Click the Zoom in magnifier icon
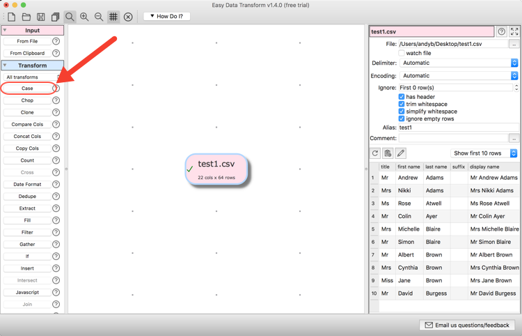522x336 pixels. 84,17
